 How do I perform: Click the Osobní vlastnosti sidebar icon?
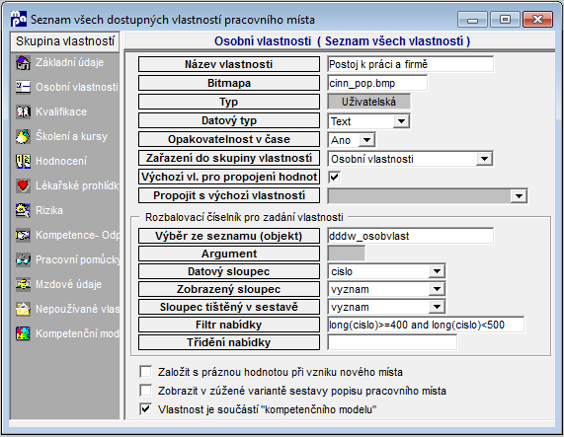tap(23, 87)
